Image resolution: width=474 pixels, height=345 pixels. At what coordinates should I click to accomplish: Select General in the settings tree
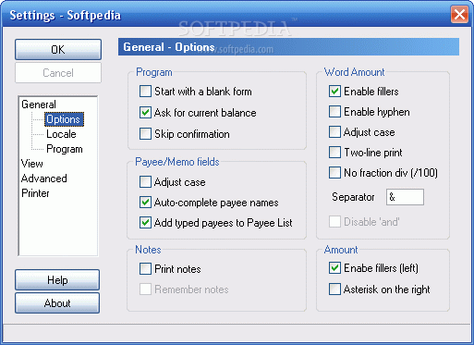39,105
